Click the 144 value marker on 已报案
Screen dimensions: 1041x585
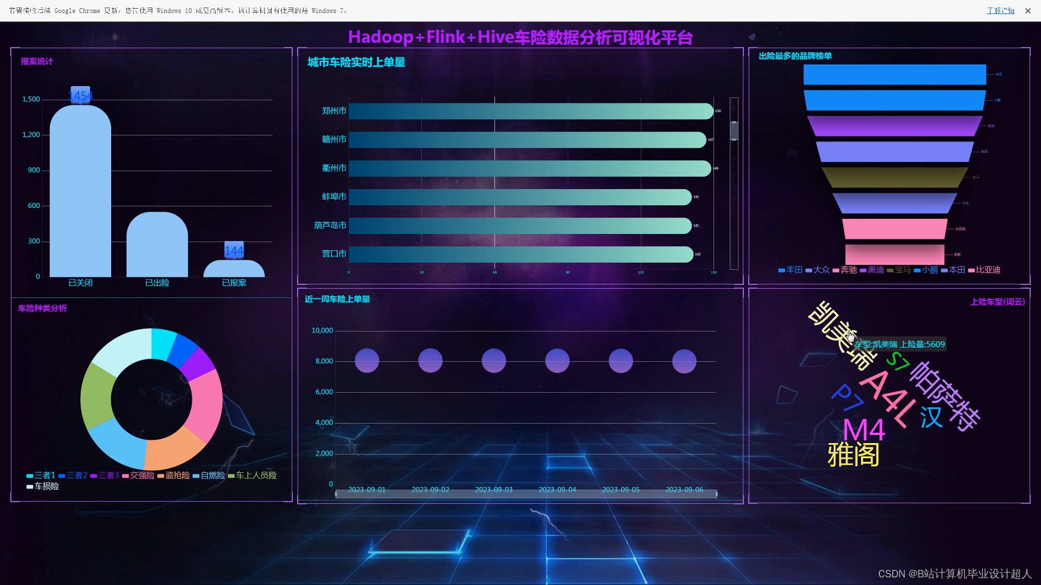click(x=234, y=251)
